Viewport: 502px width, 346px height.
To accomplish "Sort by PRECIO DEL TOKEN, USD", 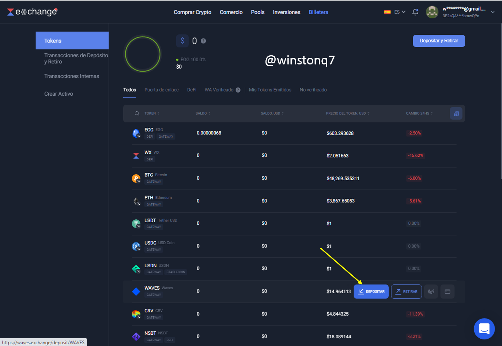I will pos(348,114).
